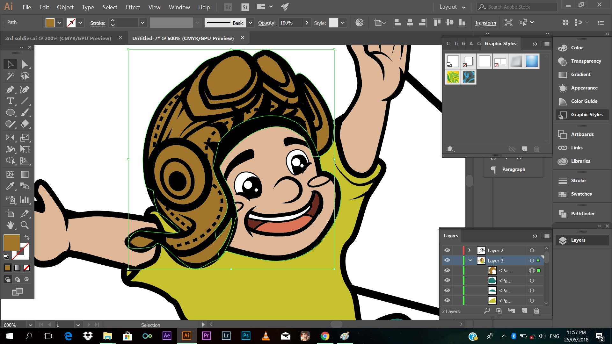Open the Artboards panel
Screen dimensions: 612x344
(x=582, y=134)
